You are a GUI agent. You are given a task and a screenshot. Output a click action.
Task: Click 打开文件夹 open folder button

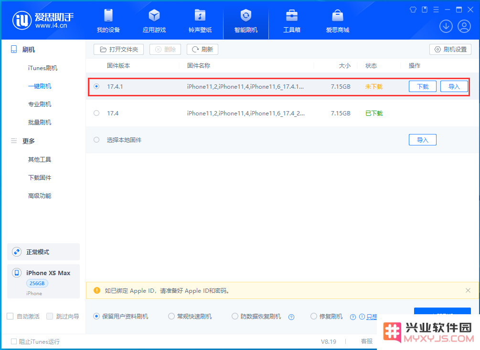119,49
